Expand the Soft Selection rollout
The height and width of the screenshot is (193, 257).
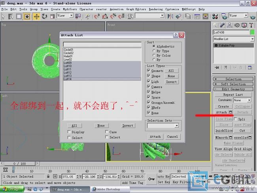point(233,84)
